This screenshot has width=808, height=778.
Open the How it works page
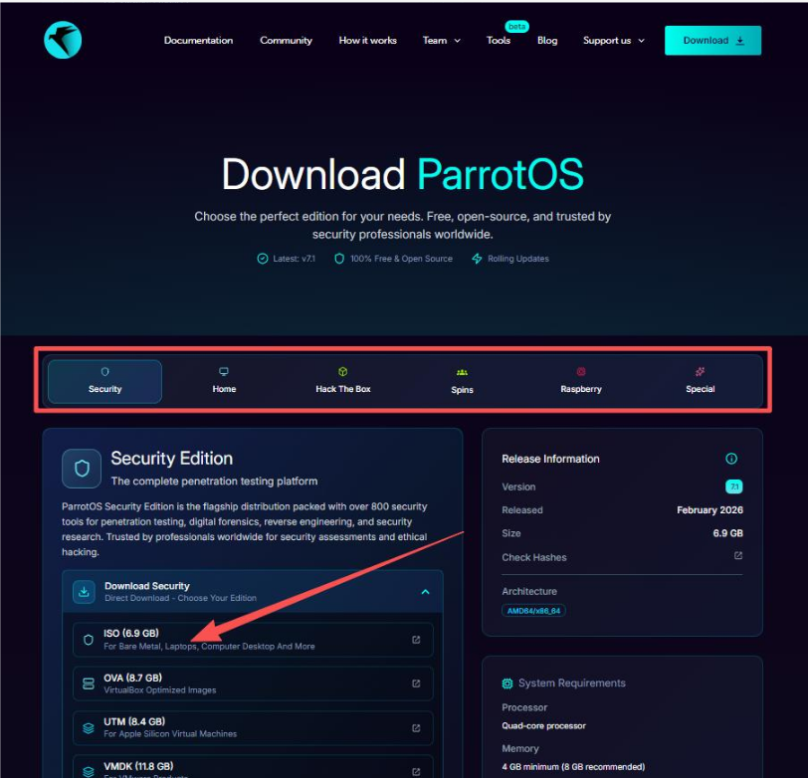point(367,40)
